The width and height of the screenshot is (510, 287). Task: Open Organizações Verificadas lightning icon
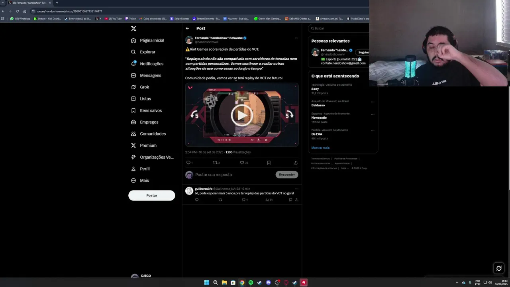pyautogui.click(x=133, y=157)
